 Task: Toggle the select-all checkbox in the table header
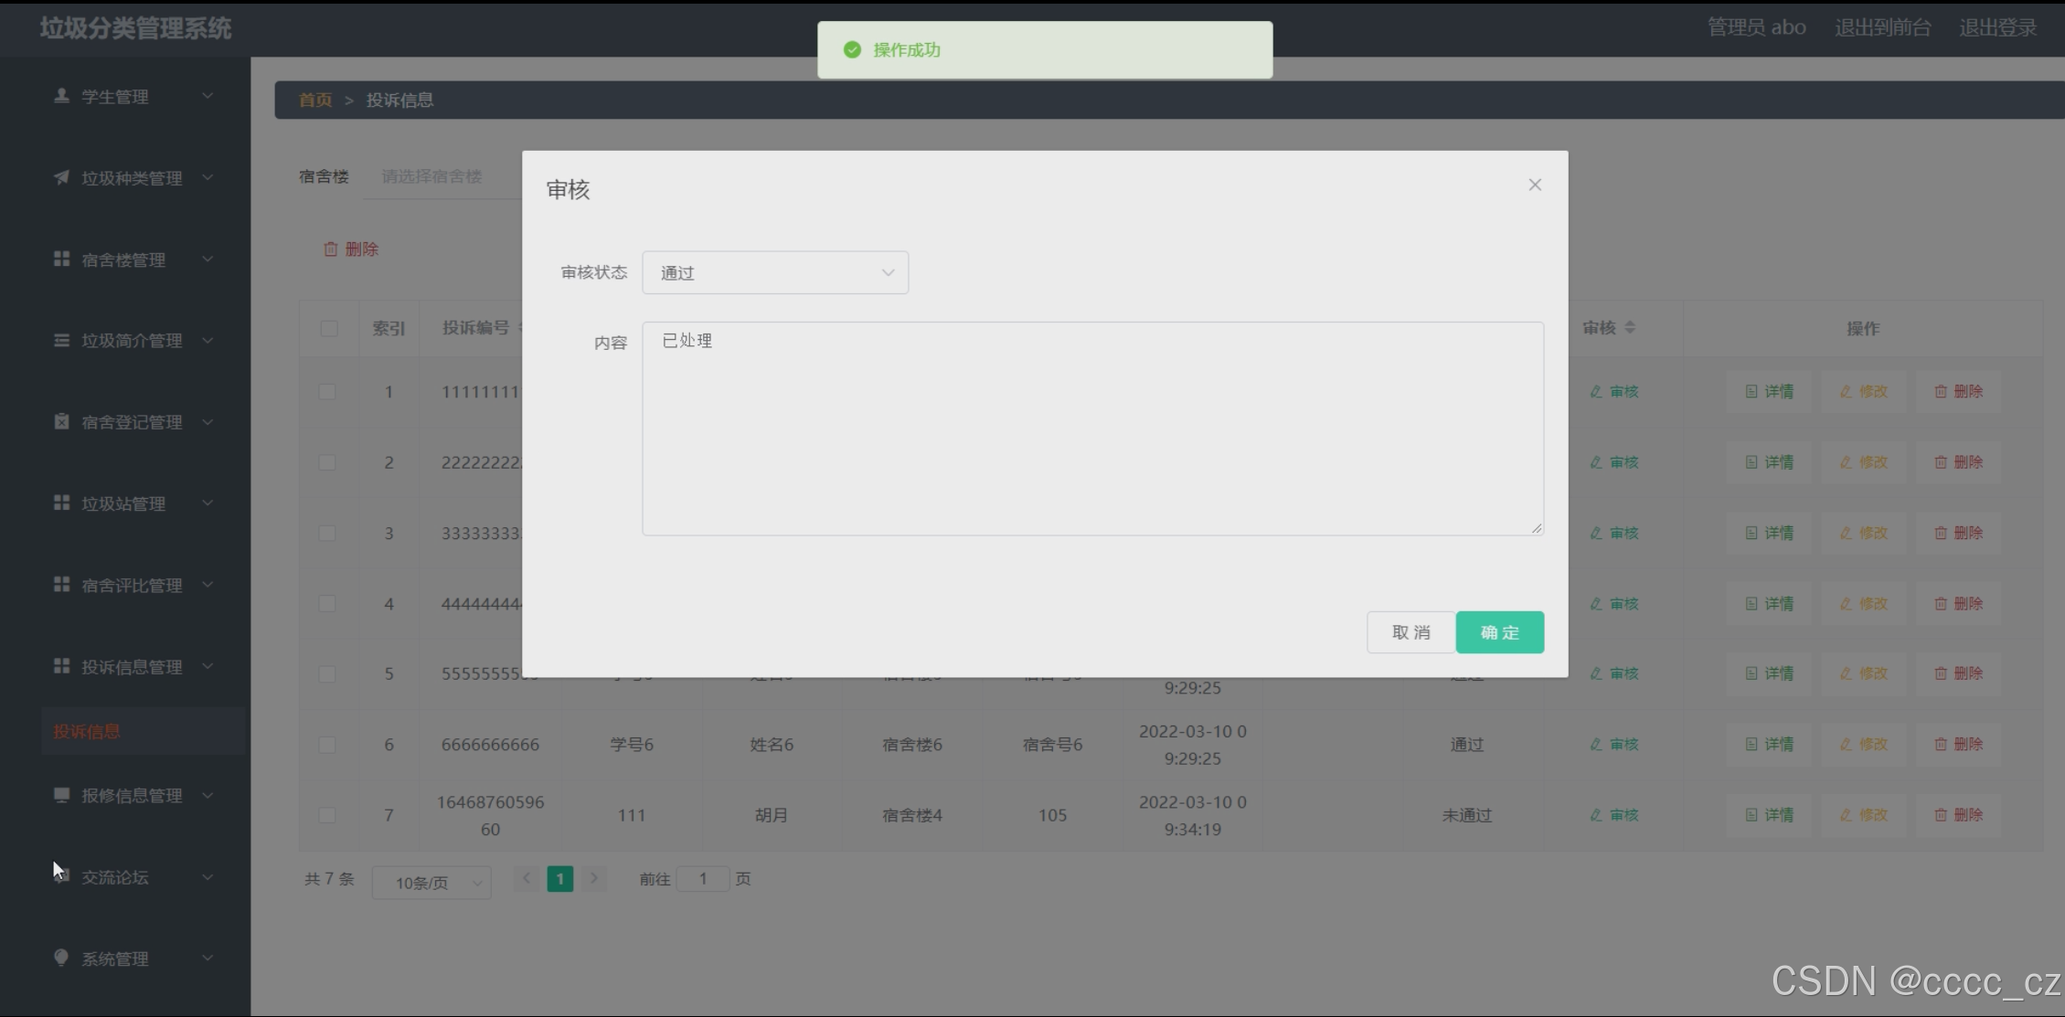(329, 328)
